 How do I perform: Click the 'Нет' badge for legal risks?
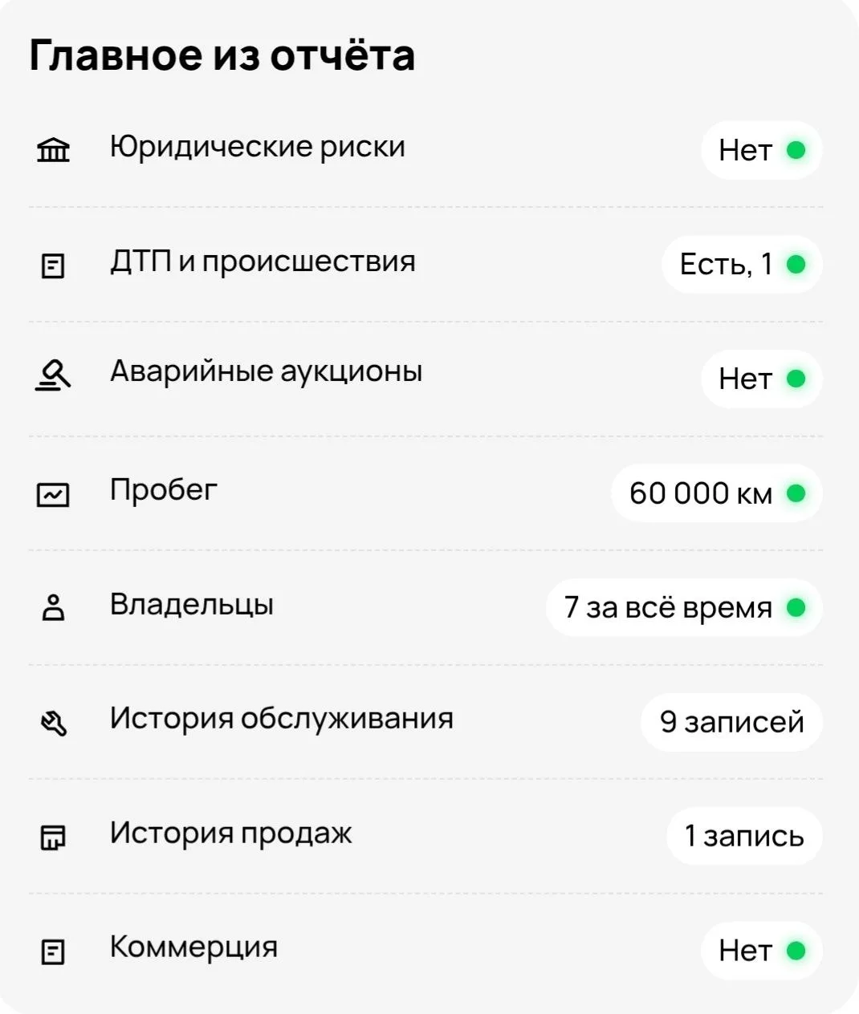tap(761, 150)
